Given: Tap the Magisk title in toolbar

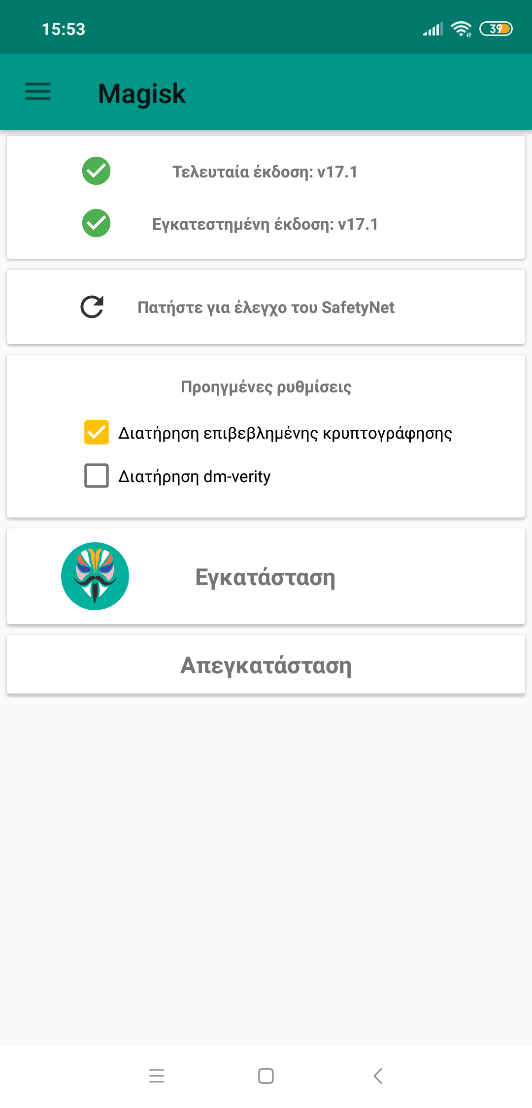Looking at the screenshot, I should pyautogui.click(x=142, y=94).
